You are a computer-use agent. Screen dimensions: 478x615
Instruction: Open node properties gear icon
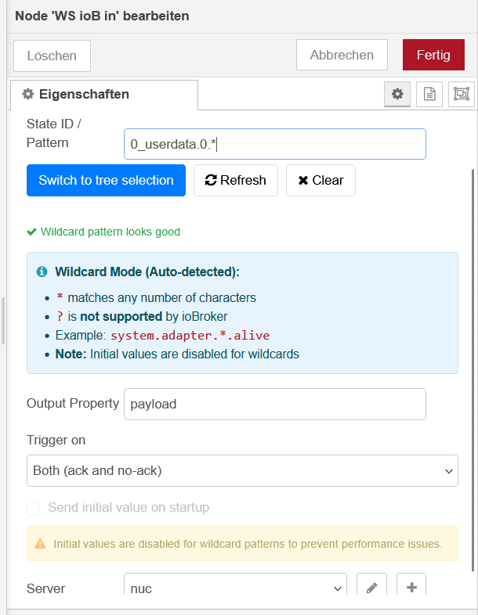coord(397,94)
